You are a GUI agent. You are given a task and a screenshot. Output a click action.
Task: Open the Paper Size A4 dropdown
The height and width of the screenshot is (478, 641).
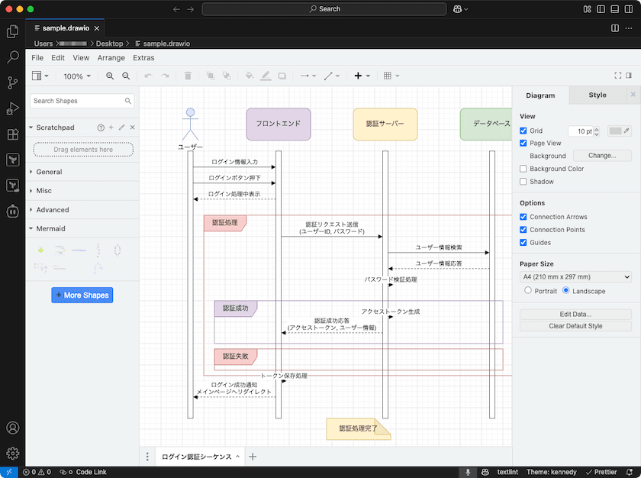[575, 277]
